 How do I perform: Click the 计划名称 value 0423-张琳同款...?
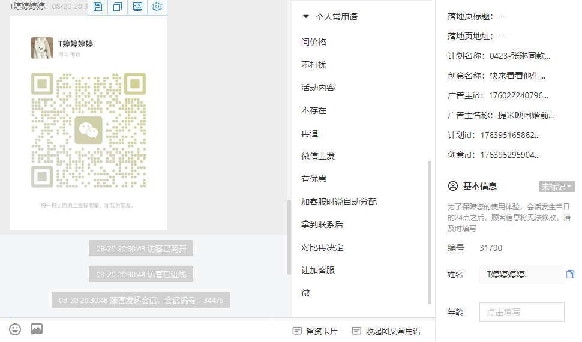[x=520, y=56]
